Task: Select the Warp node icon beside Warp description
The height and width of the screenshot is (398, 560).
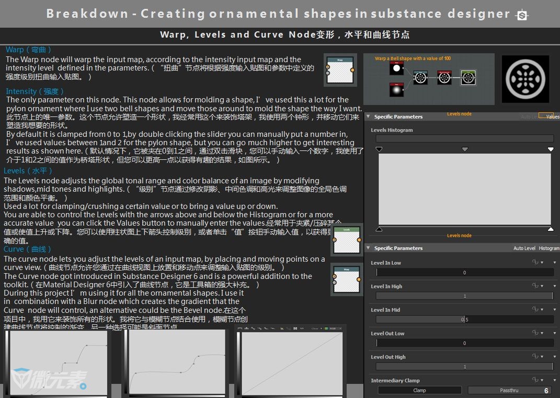Action: [340, 70]
